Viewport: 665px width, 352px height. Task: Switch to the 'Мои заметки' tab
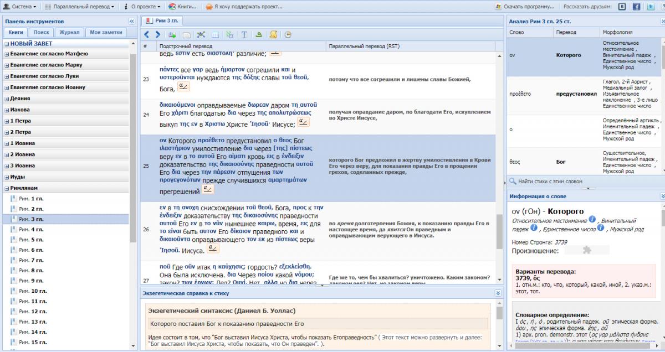click(x=105, y=32)
